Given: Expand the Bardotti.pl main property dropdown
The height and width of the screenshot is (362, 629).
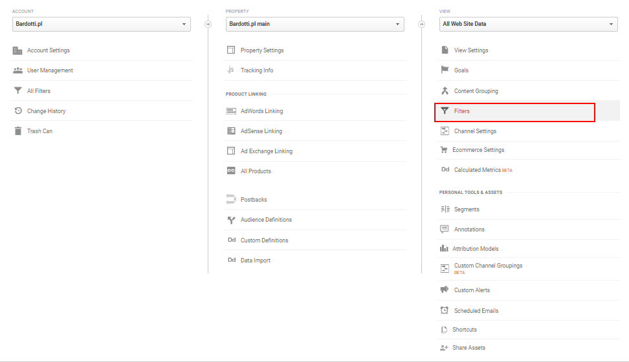Looking at the screenshot, I should pos(315,24).
